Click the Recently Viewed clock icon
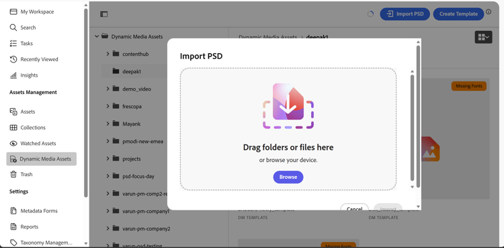Screen dimensions: 504x248 13,59
